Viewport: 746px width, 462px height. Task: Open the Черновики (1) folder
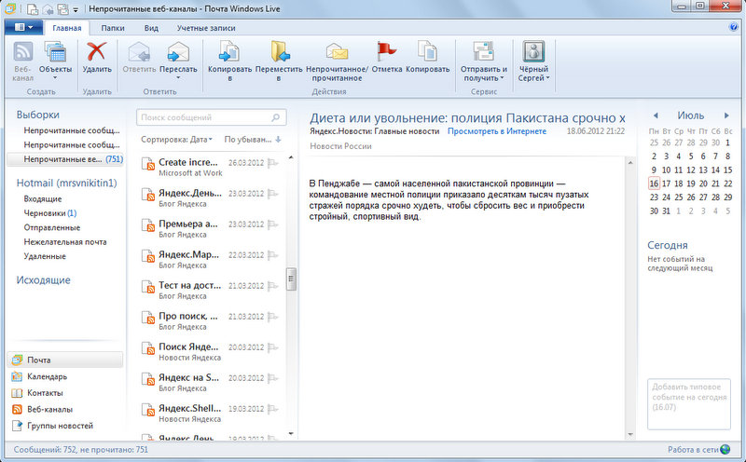point(50,213)
